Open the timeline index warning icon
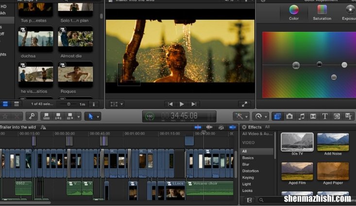This screenshot has width=356, height=206. (43, 127)
